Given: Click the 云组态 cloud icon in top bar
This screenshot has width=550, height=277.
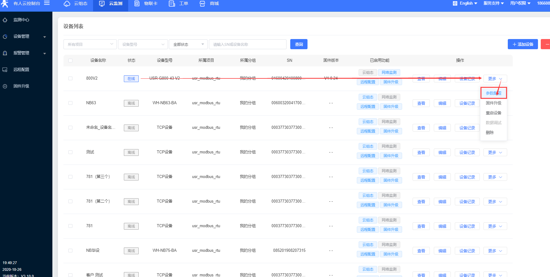Looking at the screenshot, I should 67,4.
